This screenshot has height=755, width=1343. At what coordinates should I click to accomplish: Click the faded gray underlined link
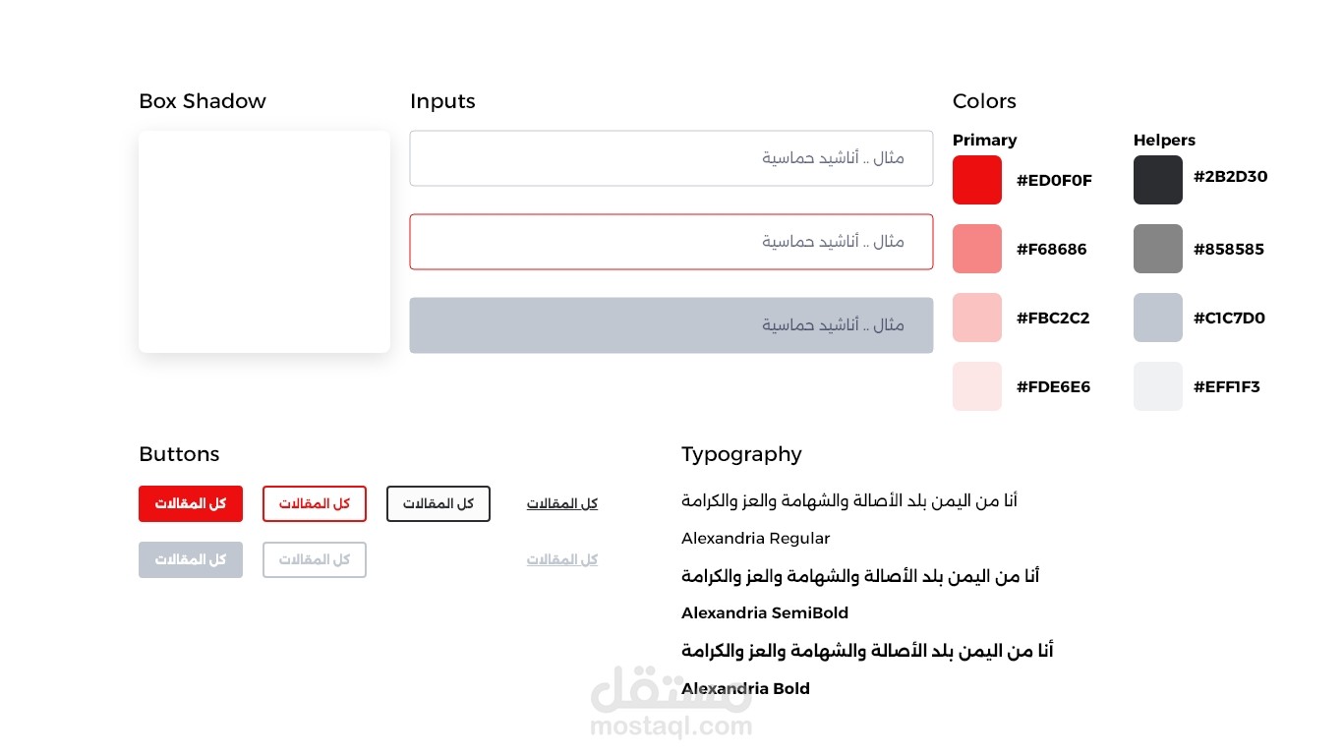pos(562,559)
